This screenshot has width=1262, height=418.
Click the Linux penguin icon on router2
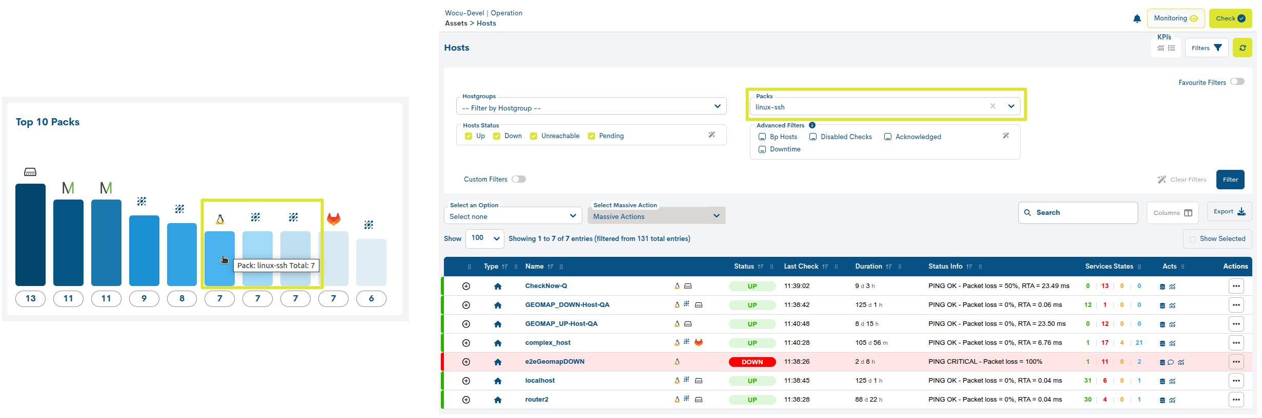tap(677, 400)
